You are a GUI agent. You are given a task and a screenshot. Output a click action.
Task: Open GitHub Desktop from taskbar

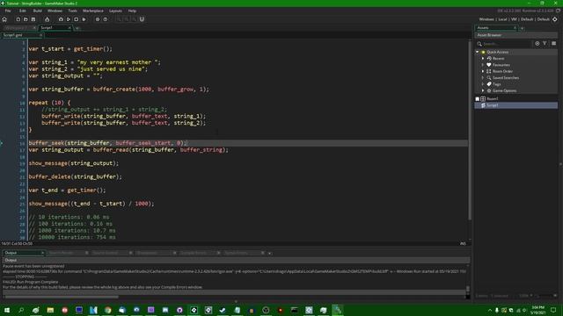point(179,310)
